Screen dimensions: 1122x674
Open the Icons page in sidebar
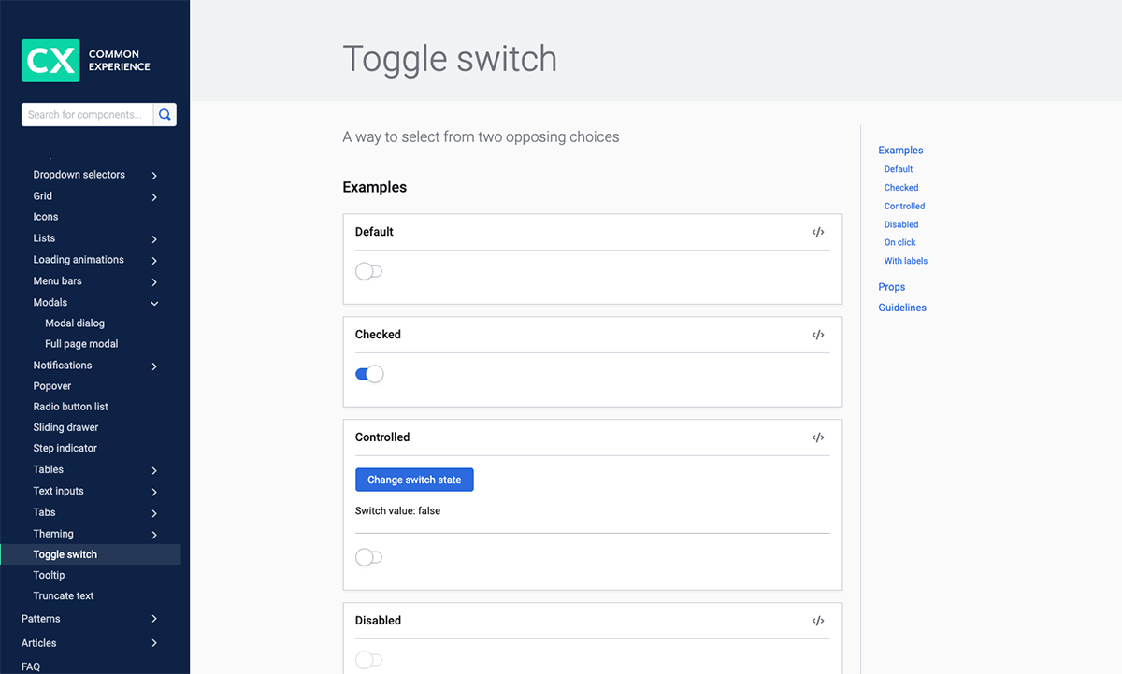coord(46,217)
